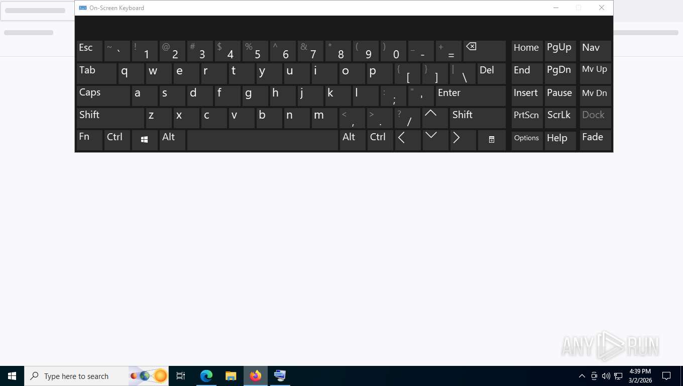Viewport: 683px width, 386px height.
Task: Click the Help key
Action: coord(560,140)
